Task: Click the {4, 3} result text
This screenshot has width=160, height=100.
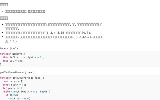Action: coord(85,33)
